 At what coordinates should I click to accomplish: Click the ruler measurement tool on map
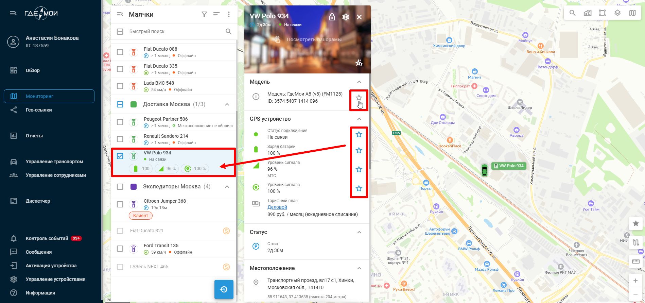click(635, 262)
